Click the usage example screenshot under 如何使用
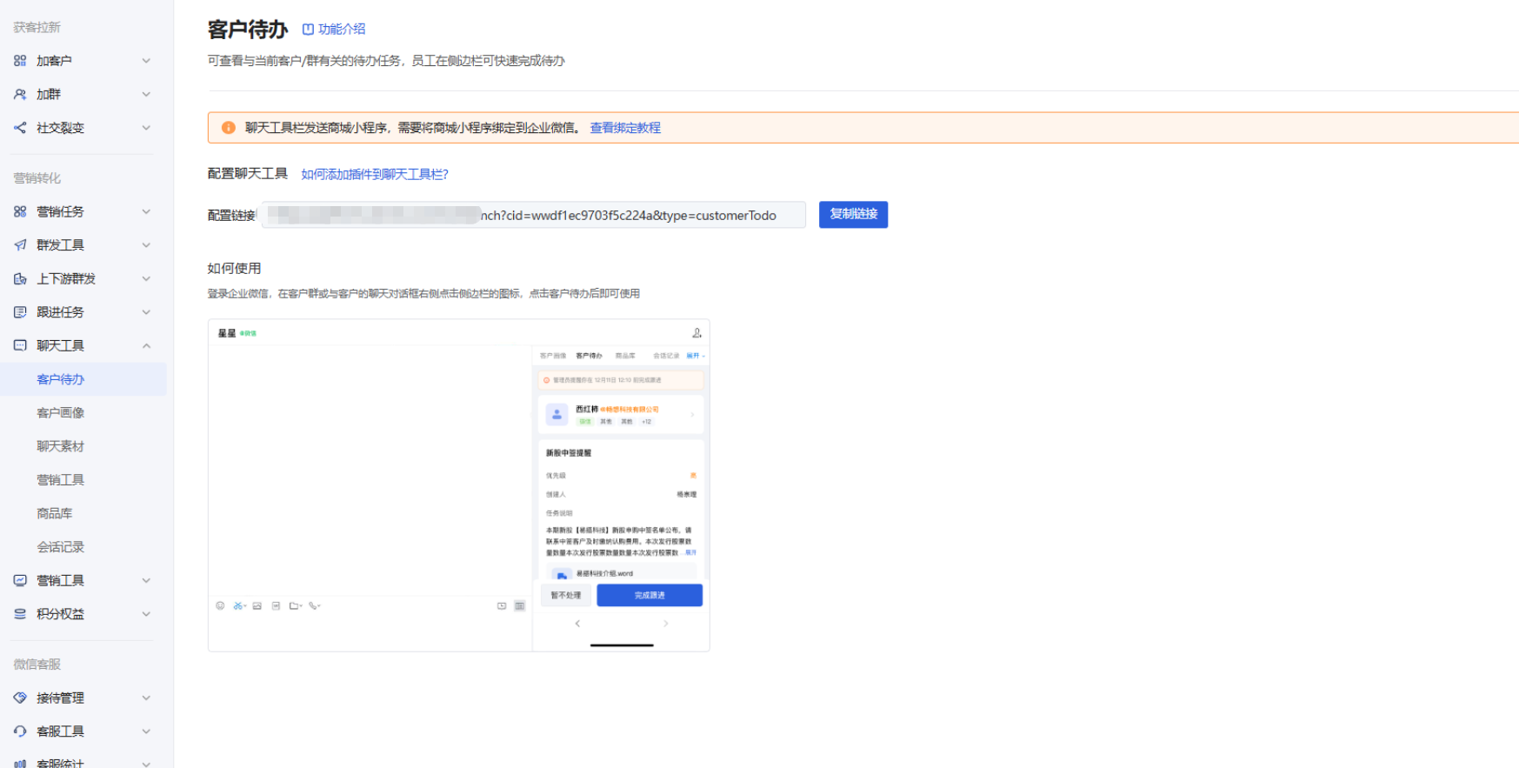 [459, 485]
